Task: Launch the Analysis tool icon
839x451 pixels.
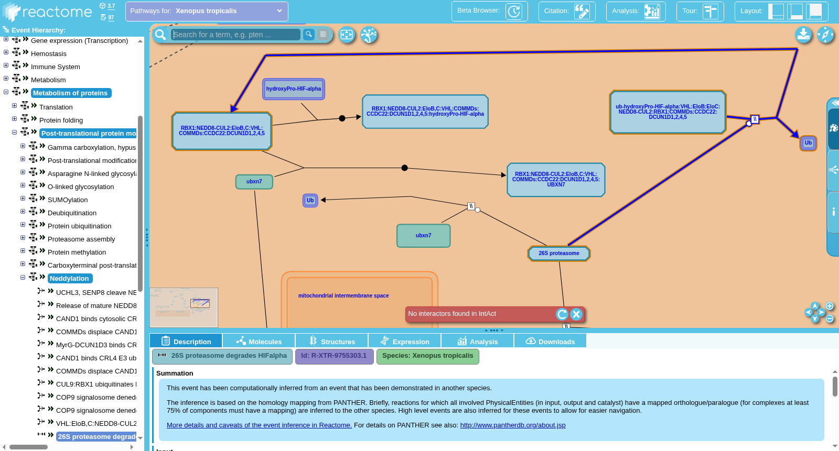Action: click(x=652, y=11)
